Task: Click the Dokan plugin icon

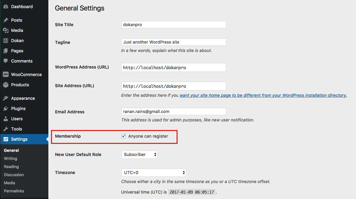Action: coord(6,41)
